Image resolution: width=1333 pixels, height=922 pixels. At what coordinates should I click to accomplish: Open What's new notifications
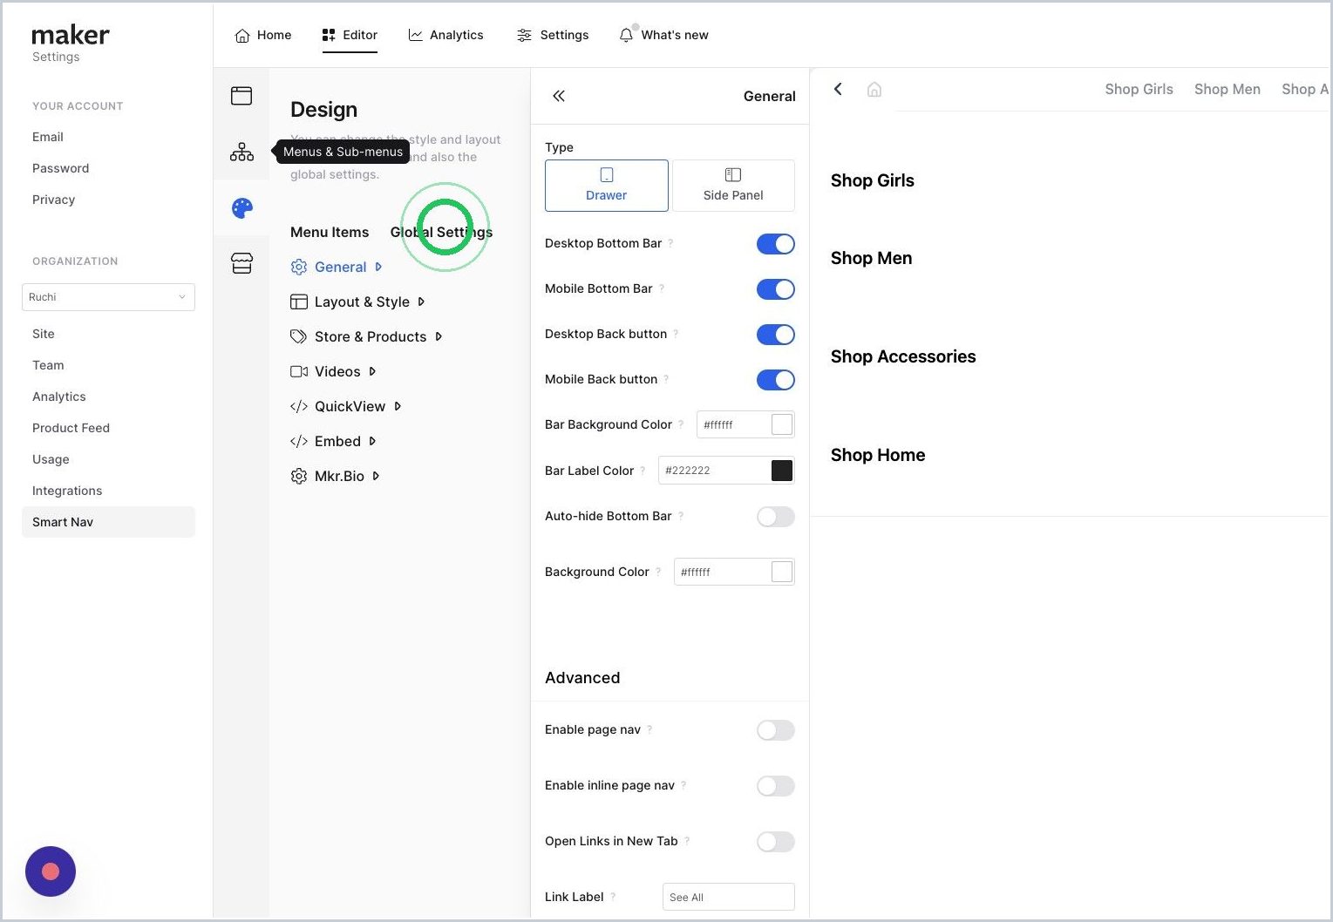tap(663, 35)
